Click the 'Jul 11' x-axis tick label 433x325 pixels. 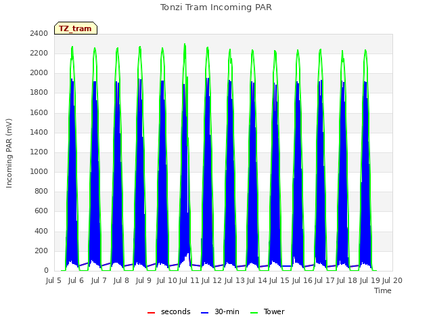point(189,280)
